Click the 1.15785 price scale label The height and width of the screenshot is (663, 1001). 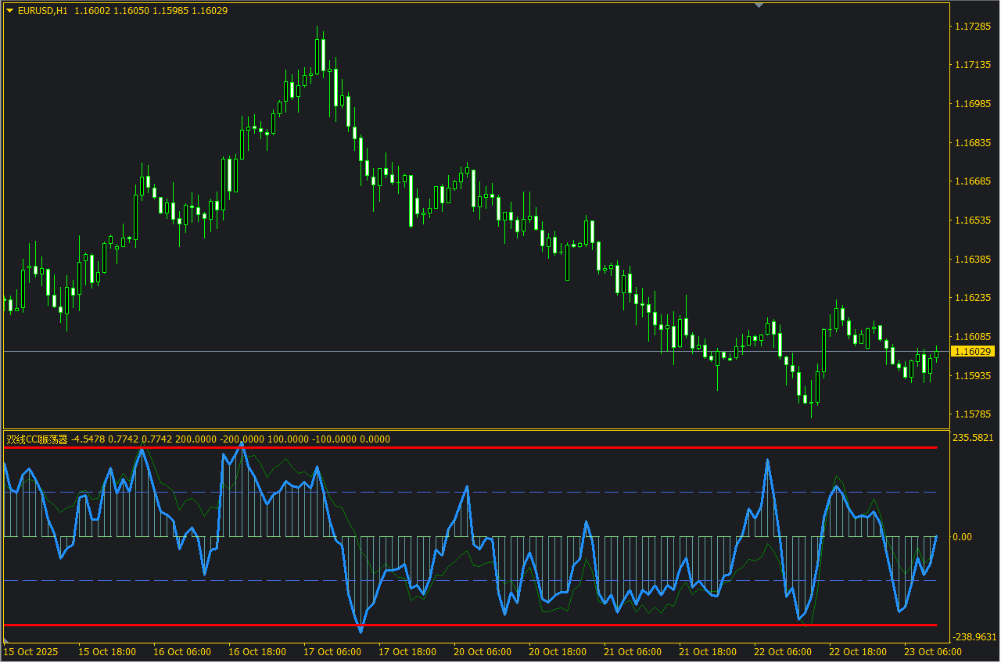974,414
